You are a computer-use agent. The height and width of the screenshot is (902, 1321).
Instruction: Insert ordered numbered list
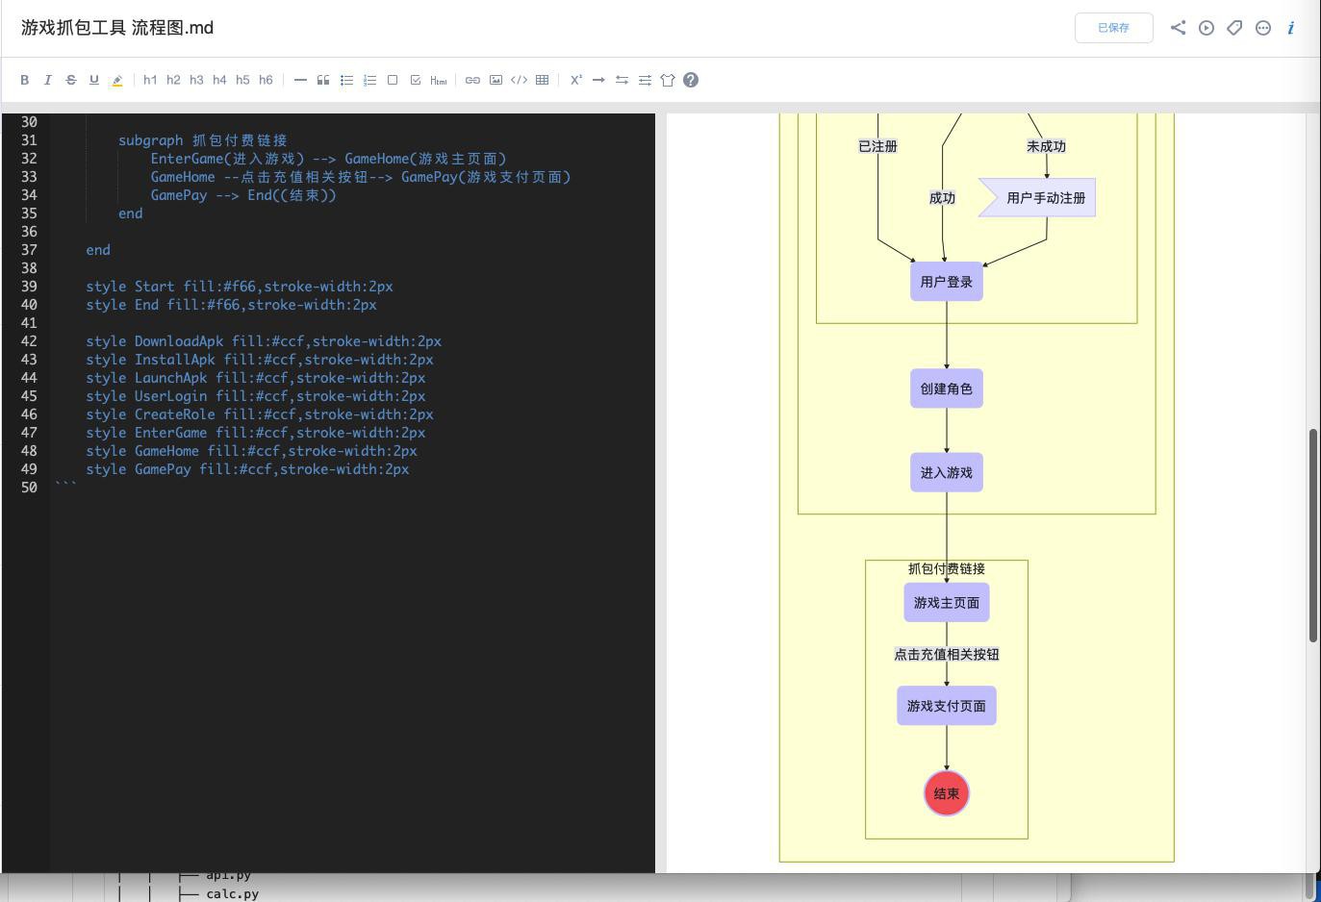[x=369, y=80]
